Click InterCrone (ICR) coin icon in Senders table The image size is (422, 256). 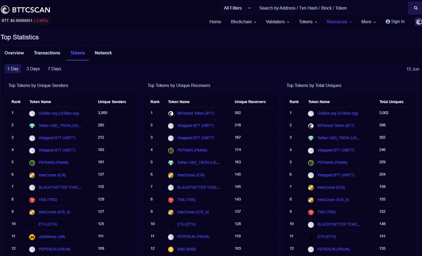pos(32,175)
